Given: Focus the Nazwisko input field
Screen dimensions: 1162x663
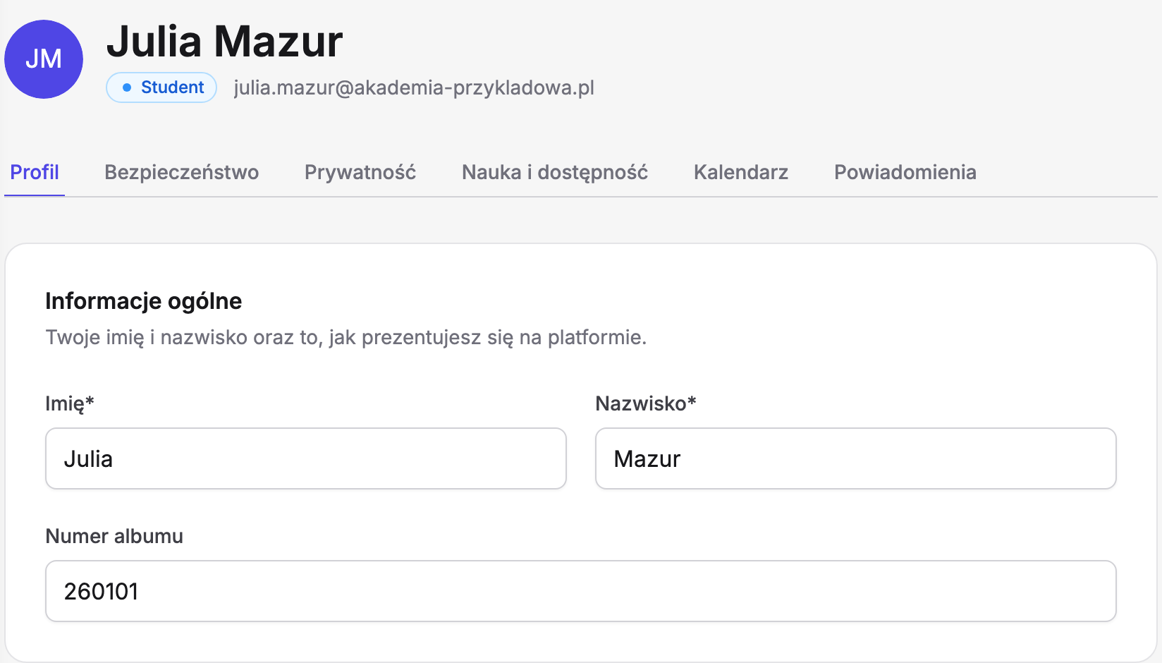Looking at the screenshot, I should [856, 458].
